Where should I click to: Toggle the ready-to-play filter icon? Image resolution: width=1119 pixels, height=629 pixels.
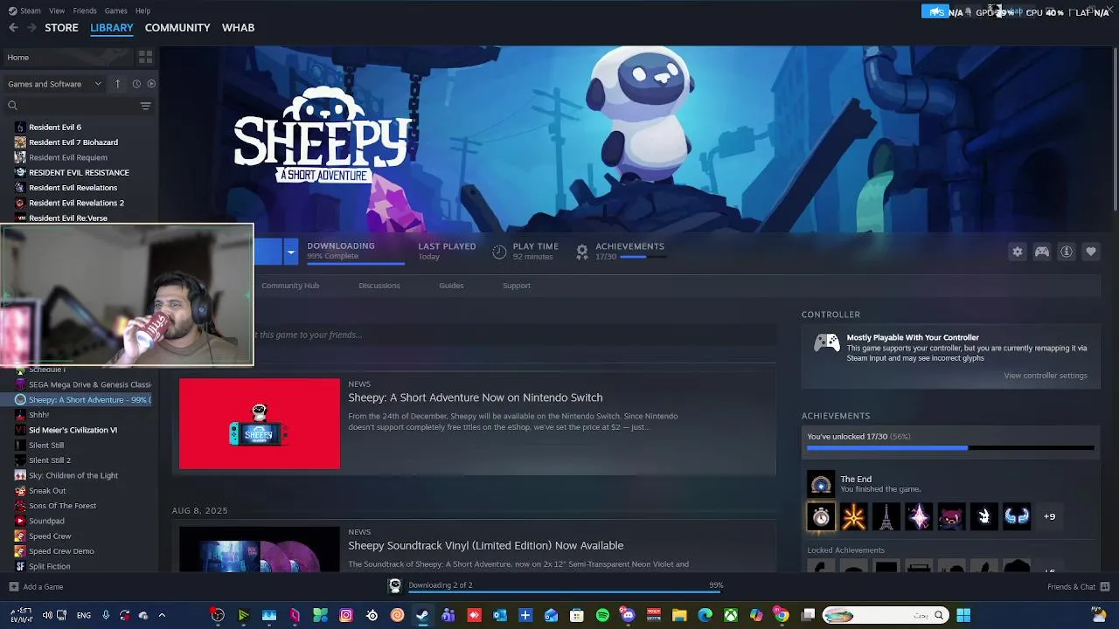[151, 84]
